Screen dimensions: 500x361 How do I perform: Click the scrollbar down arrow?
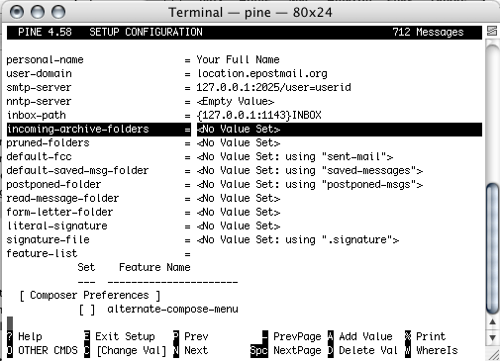coord(492,337)
